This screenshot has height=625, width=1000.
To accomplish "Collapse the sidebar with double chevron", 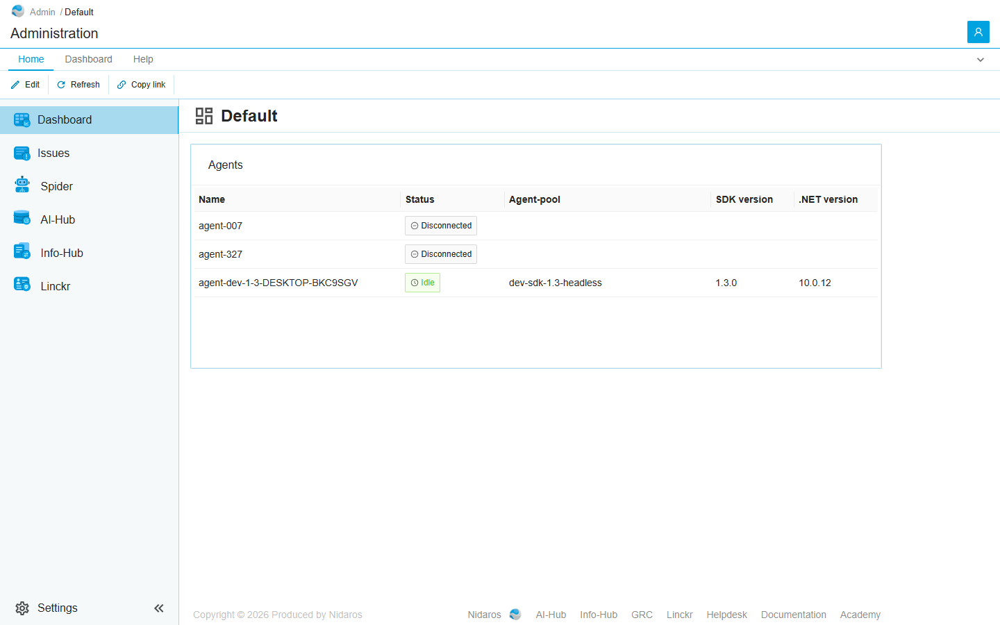I will click(x=159, y=608).
